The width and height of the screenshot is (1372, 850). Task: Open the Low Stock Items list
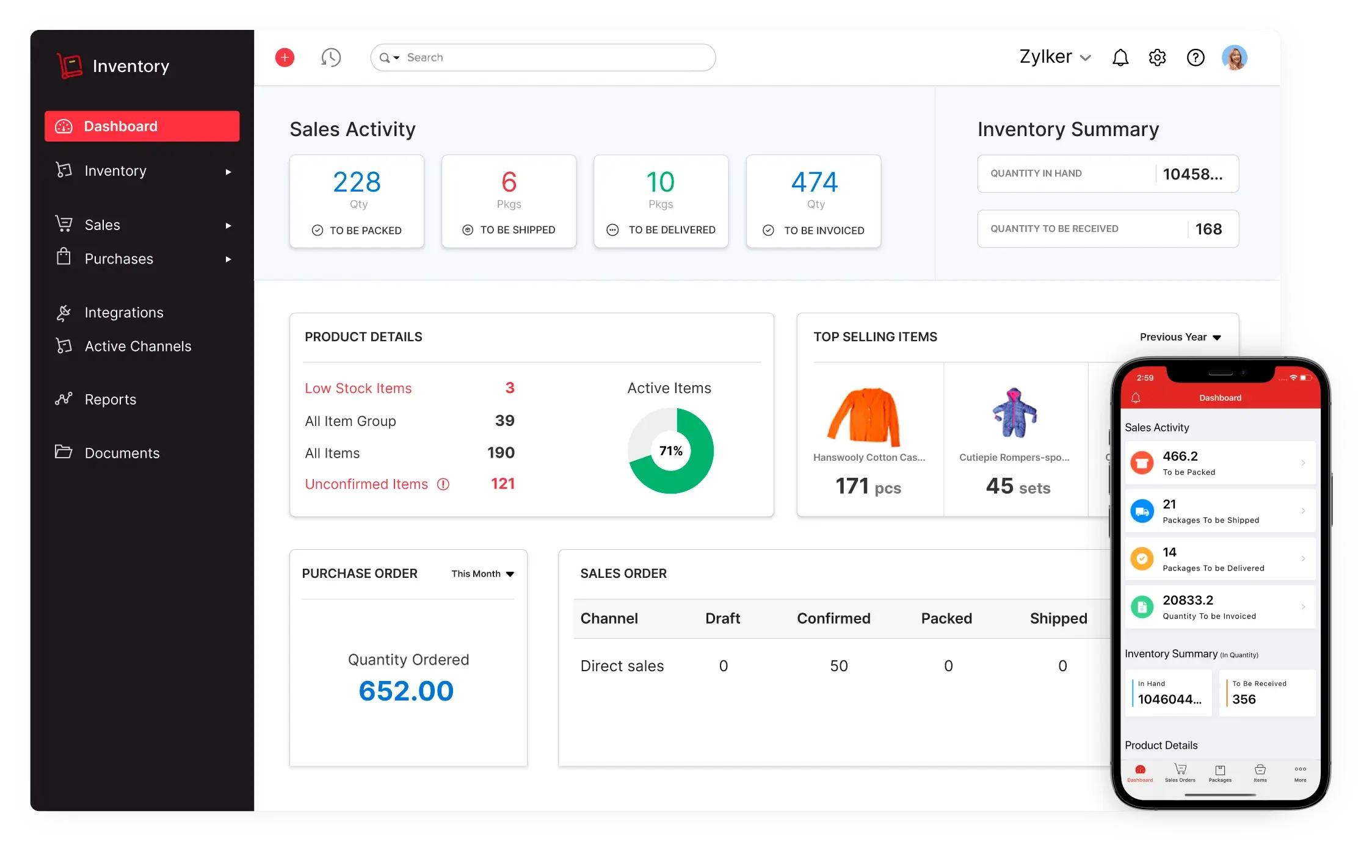pos(358,388)
